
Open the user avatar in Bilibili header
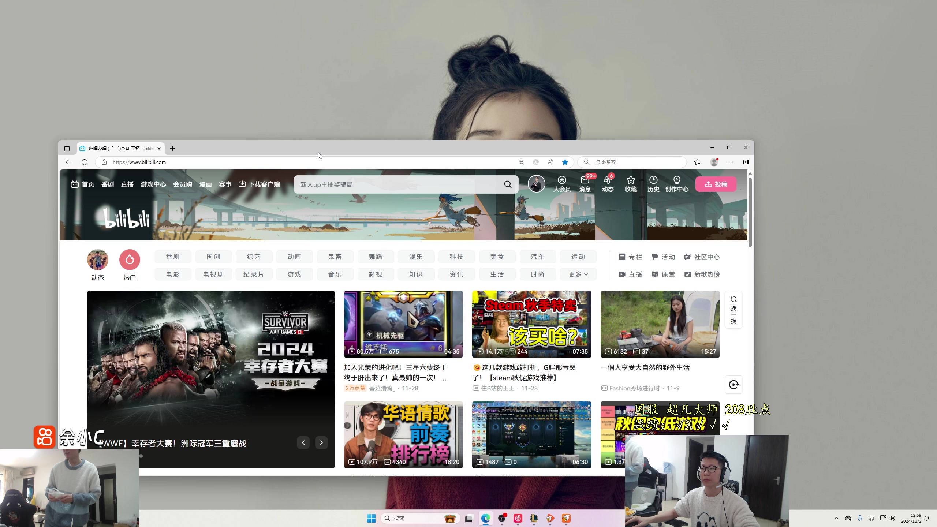point(536,184)
